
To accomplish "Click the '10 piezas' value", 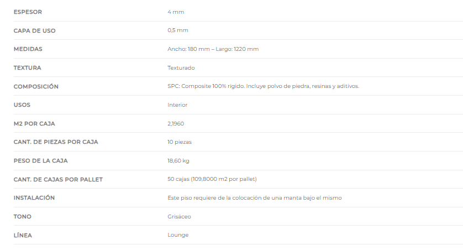I will point(180,142).
